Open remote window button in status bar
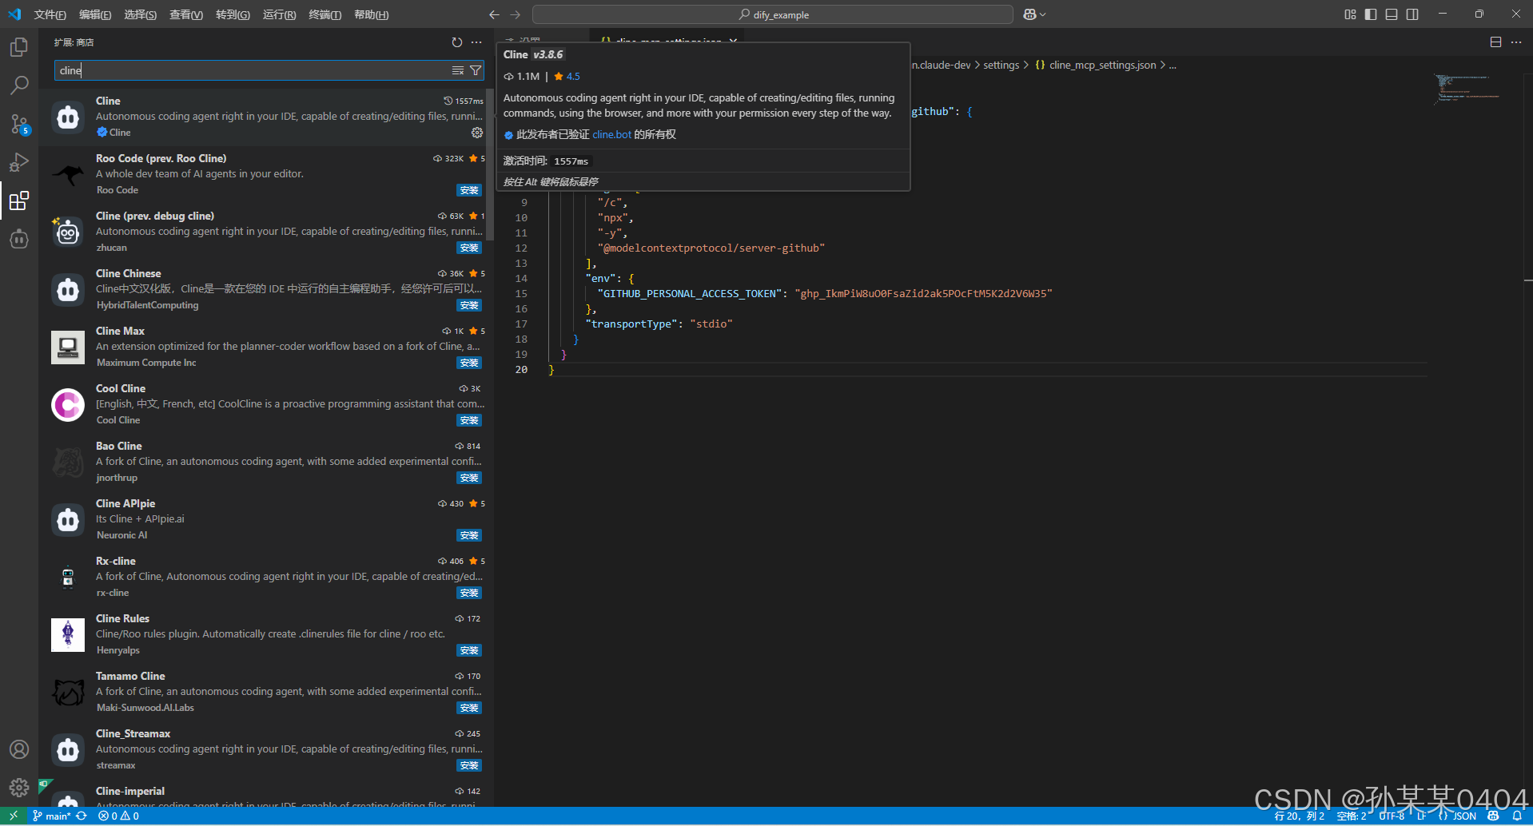1533x826 pixels. click(14, 816)
